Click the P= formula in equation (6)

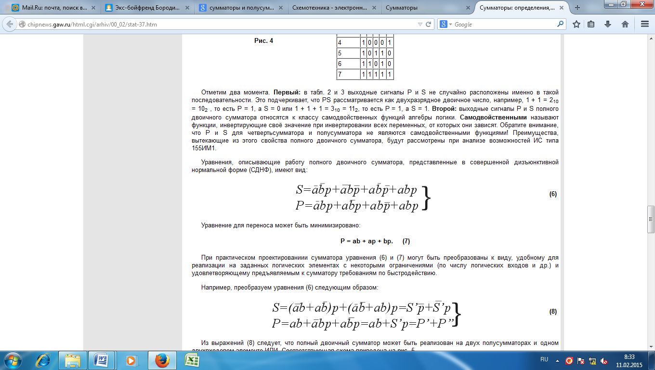pos(357,206)
